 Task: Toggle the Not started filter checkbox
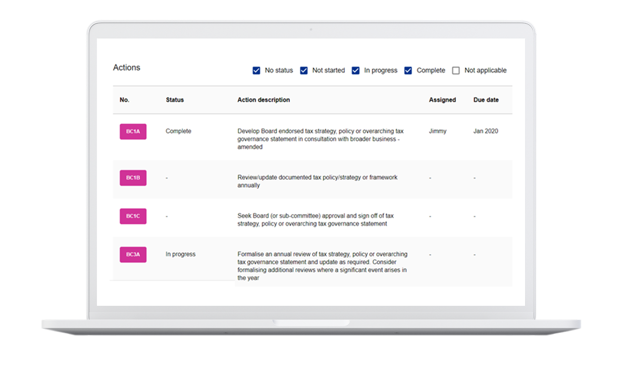pos(304,71)
